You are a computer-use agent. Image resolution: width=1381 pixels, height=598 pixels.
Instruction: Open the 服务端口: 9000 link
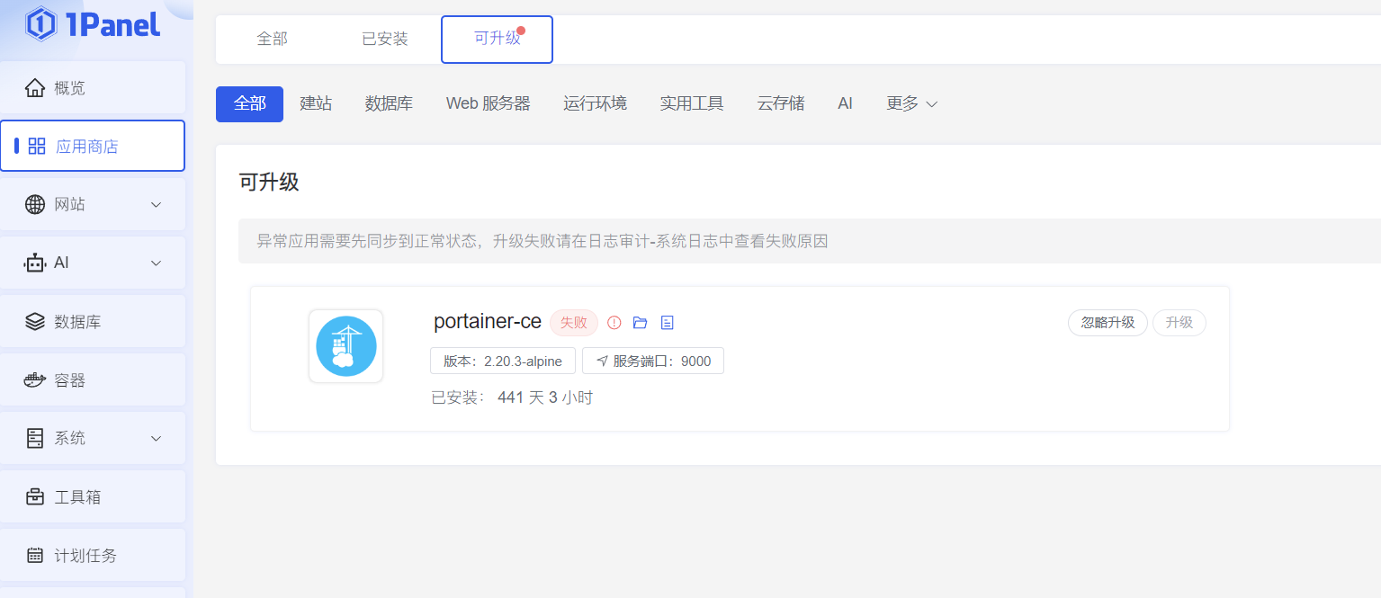[653, 361]
